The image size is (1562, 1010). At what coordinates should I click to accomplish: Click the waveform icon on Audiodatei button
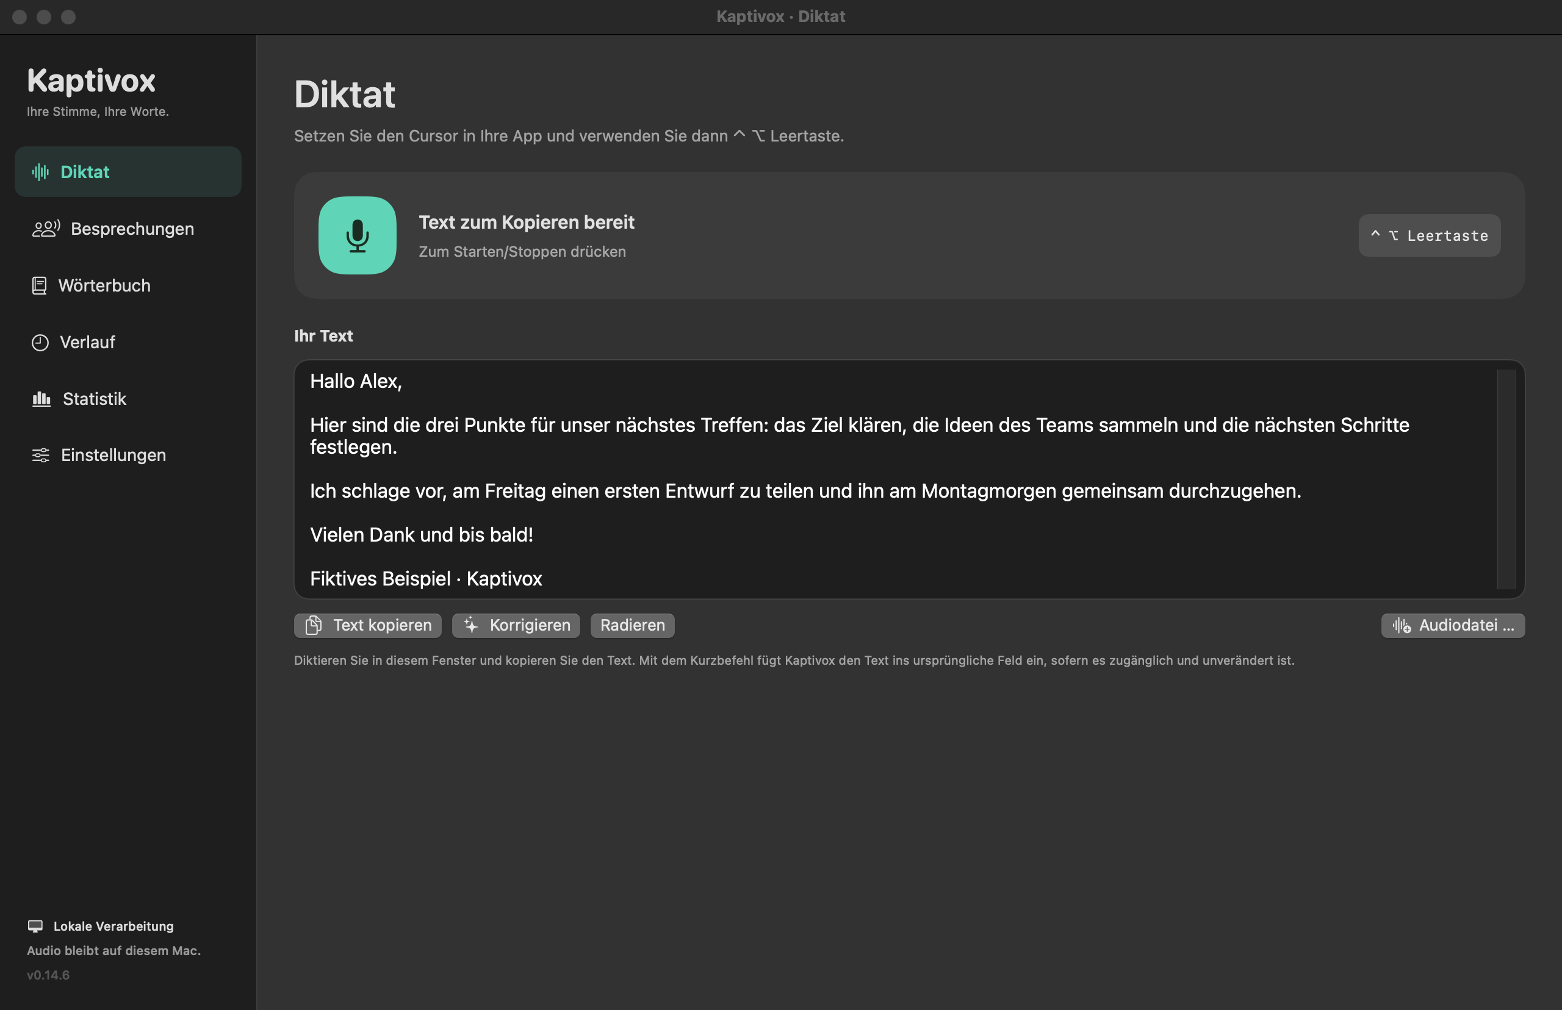click(x=1402, y=626)
